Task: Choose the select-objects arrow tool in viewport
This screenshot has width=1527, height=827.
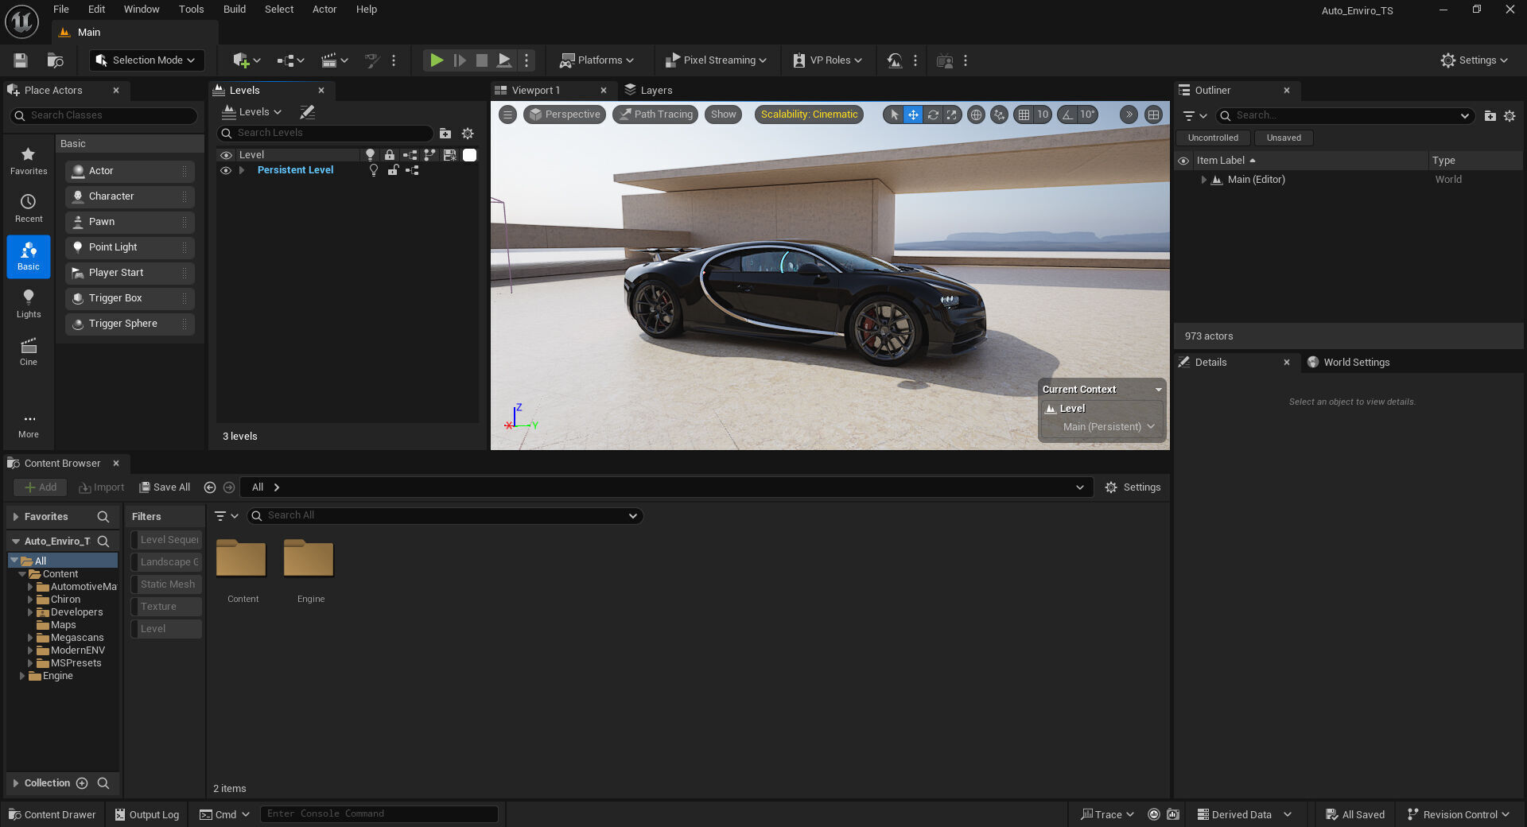Action: pyautogui.click(x=894, y=115)
